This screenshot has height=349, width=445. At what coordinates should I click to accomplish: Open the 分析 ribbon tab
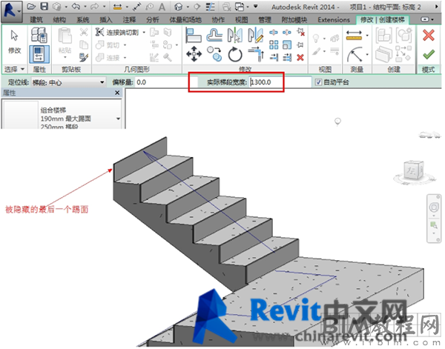tap(152, 19)
